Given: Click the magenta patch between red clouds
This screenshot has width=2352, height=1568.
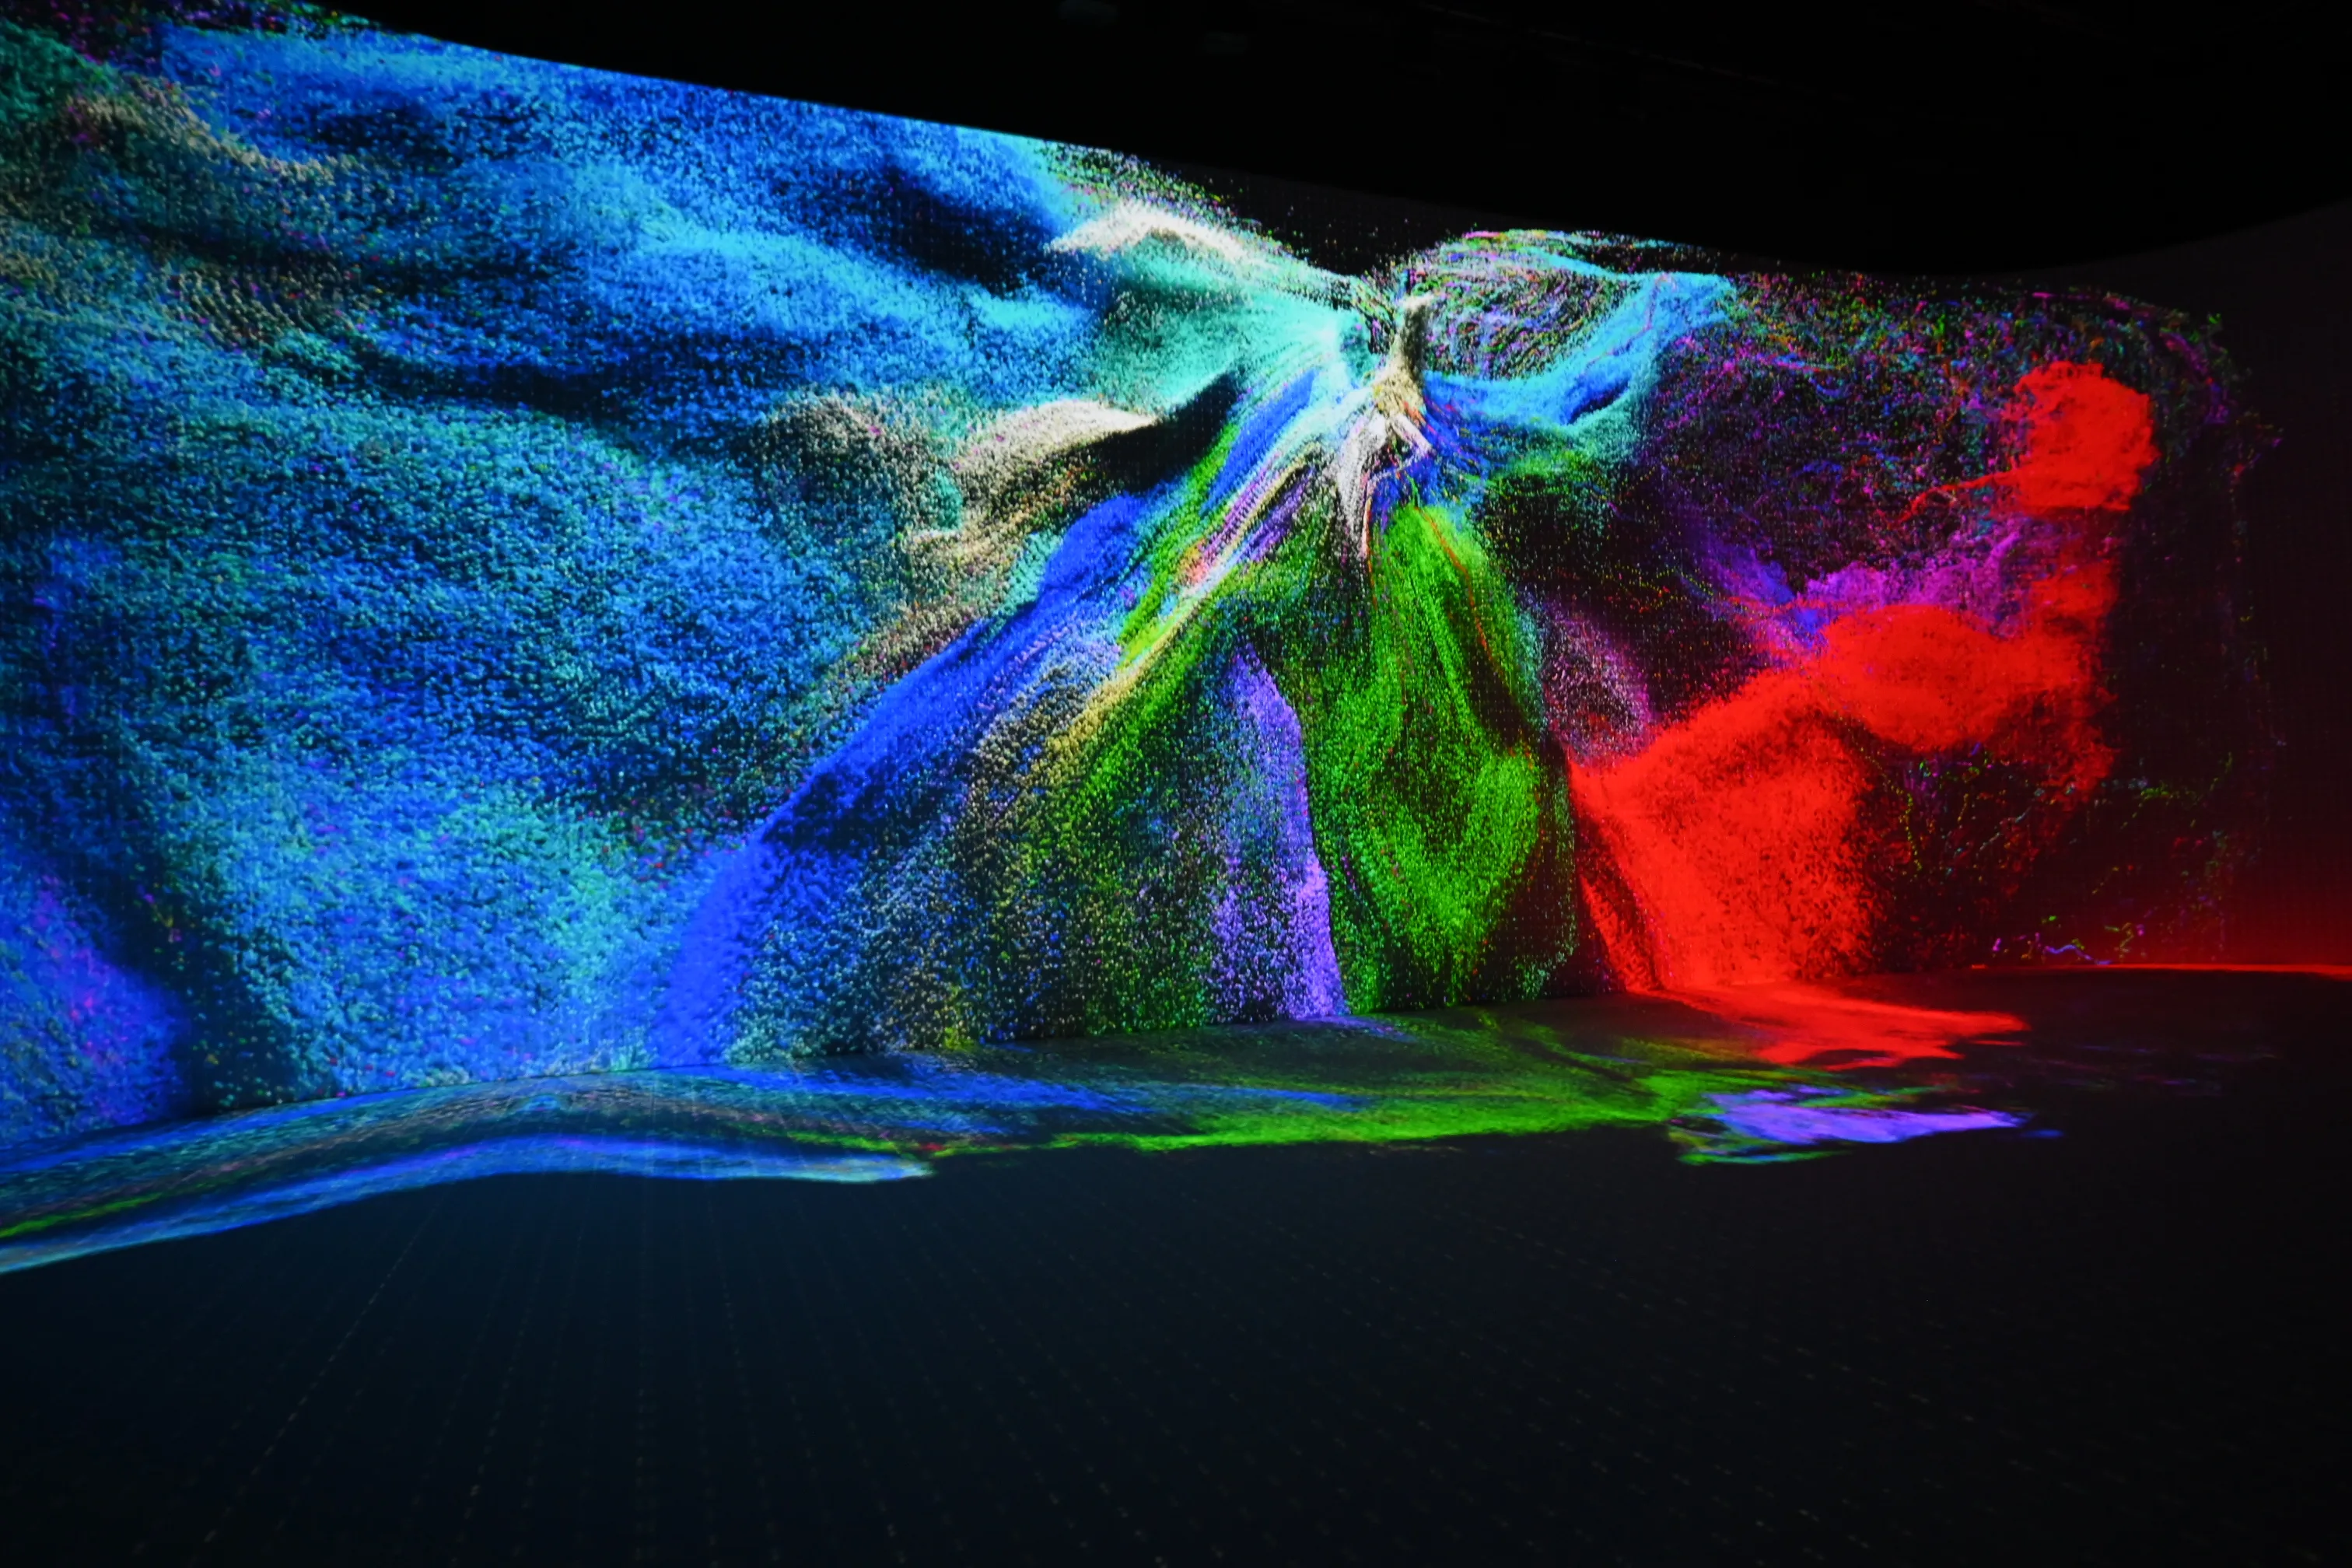Looking at the screenshot, I should point(1900,590).
